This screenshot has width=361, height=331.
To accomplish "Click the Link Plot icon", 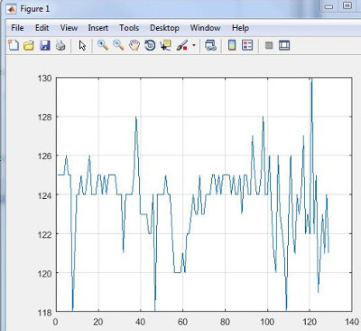I will (210, 45).
